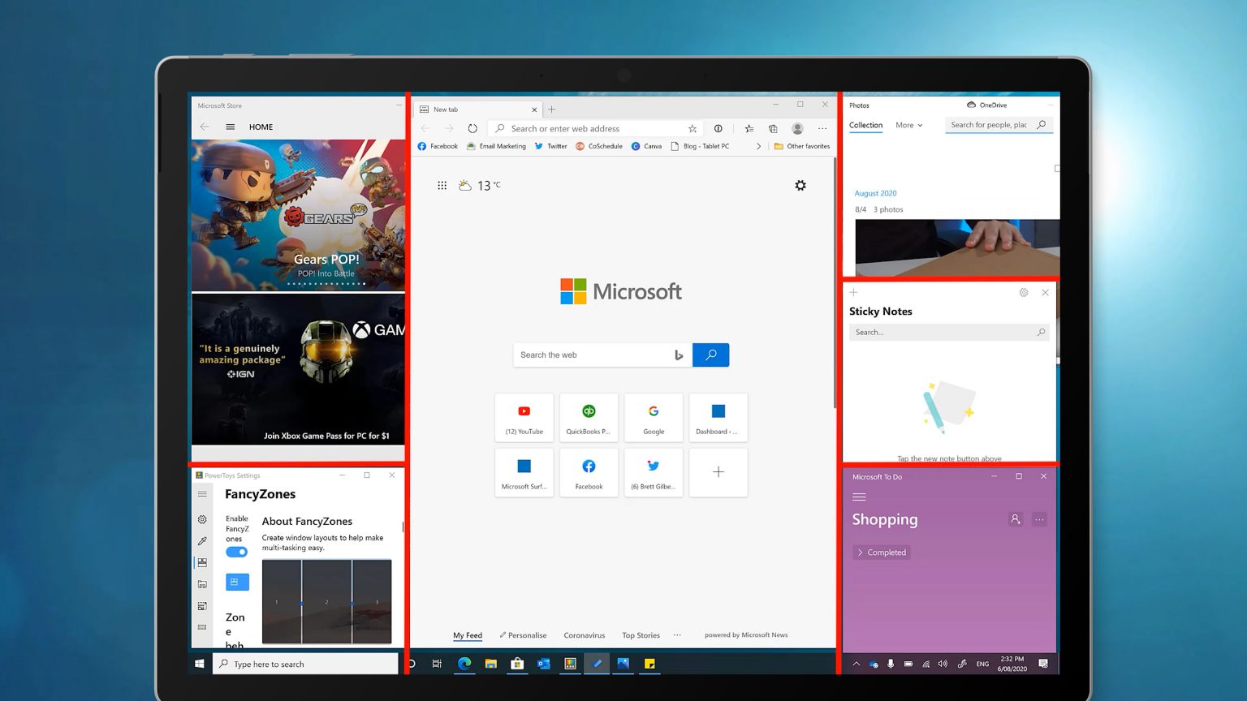This screenshot has width=1247, height=701.
Task: Click the volume icon in system tray
Action: tap(943, 664)
